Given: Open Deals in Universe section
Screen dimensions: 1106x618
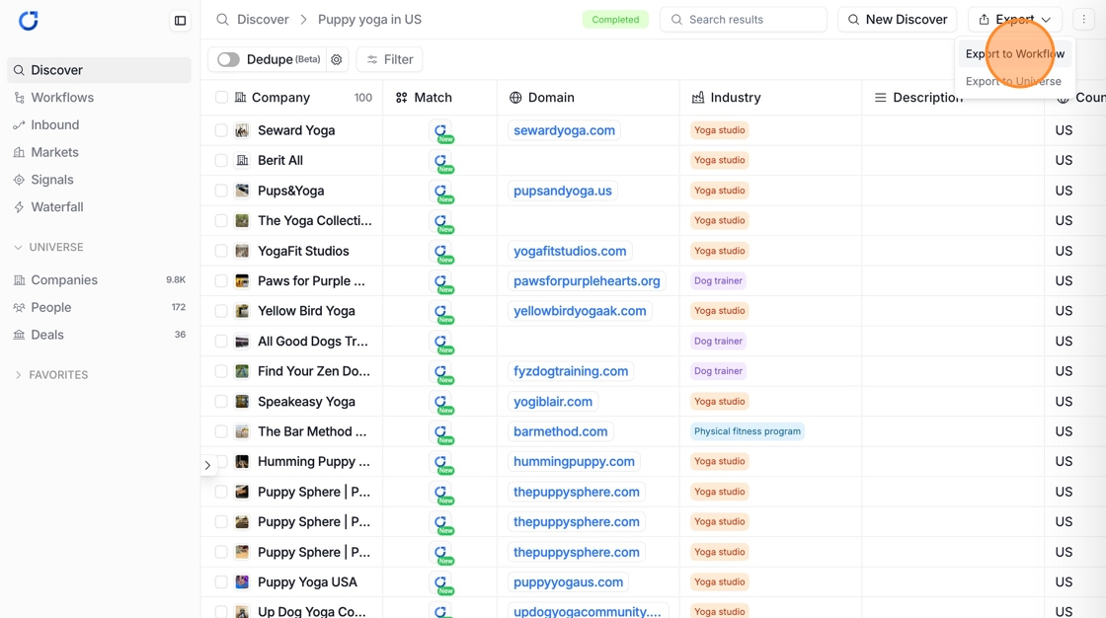Looking at the screenshot, I should coord(99,335).
